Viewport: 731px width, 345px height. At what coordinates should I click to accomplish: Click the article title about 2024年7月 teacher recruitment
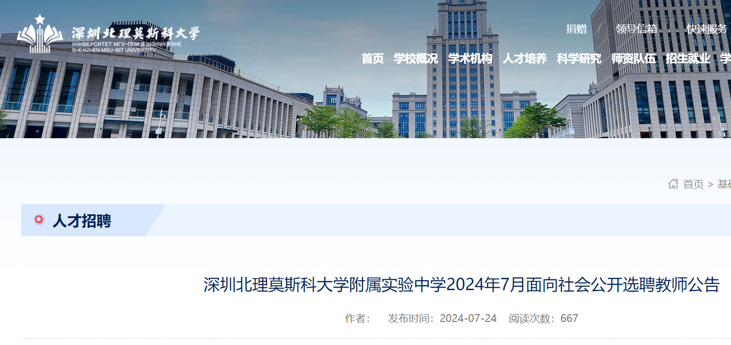click(462, 285)
